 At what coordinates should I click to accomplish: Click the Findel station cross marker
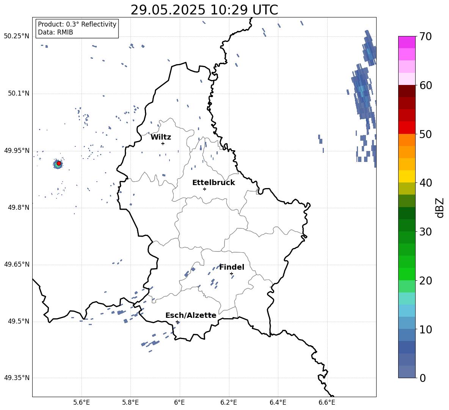[x=231, y=274]
